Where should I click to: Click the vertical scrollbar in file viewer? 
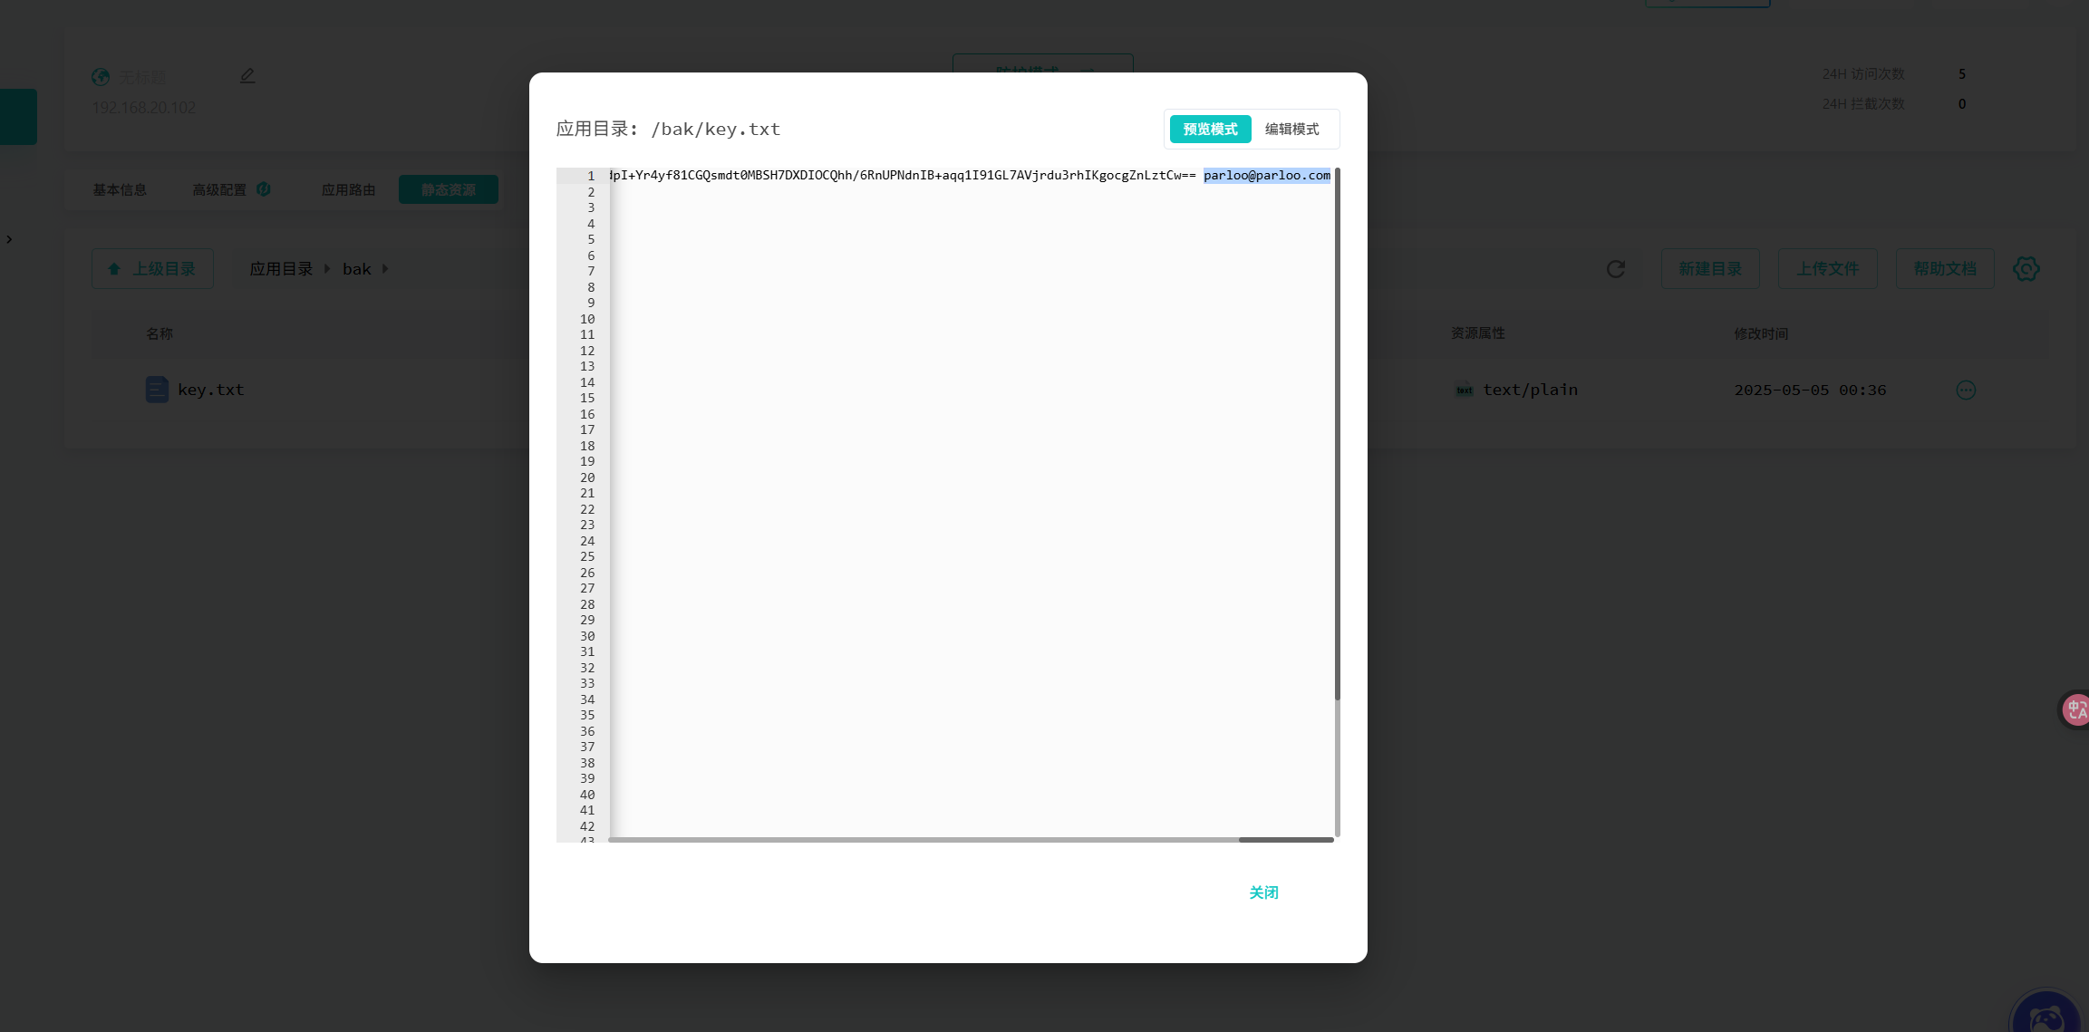click(x=1337, y=435)
